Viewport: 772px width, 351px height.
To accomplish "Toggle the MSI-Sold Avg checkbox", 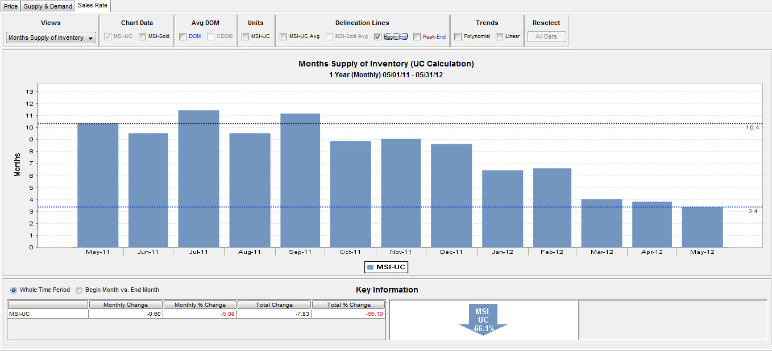I will click(329, 36).
